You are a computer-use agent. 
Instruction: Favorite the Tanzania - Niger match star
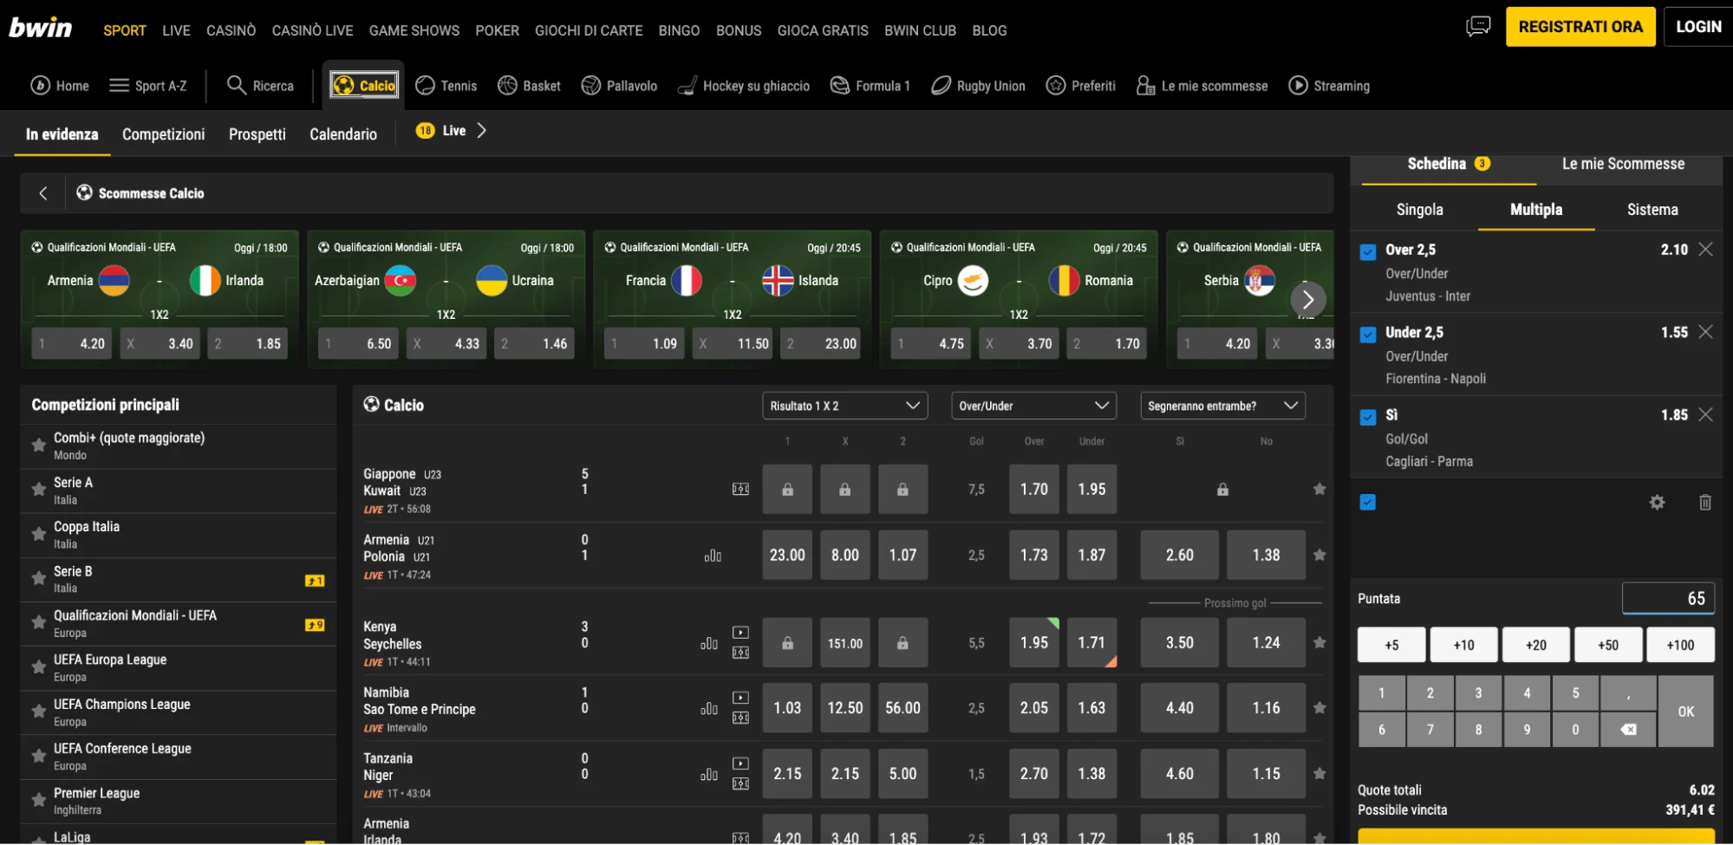point(1319,774)
